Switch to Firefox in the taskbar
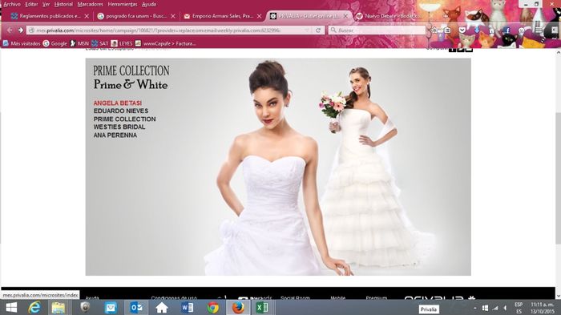The image size is (561, 315). pos(238,308)
